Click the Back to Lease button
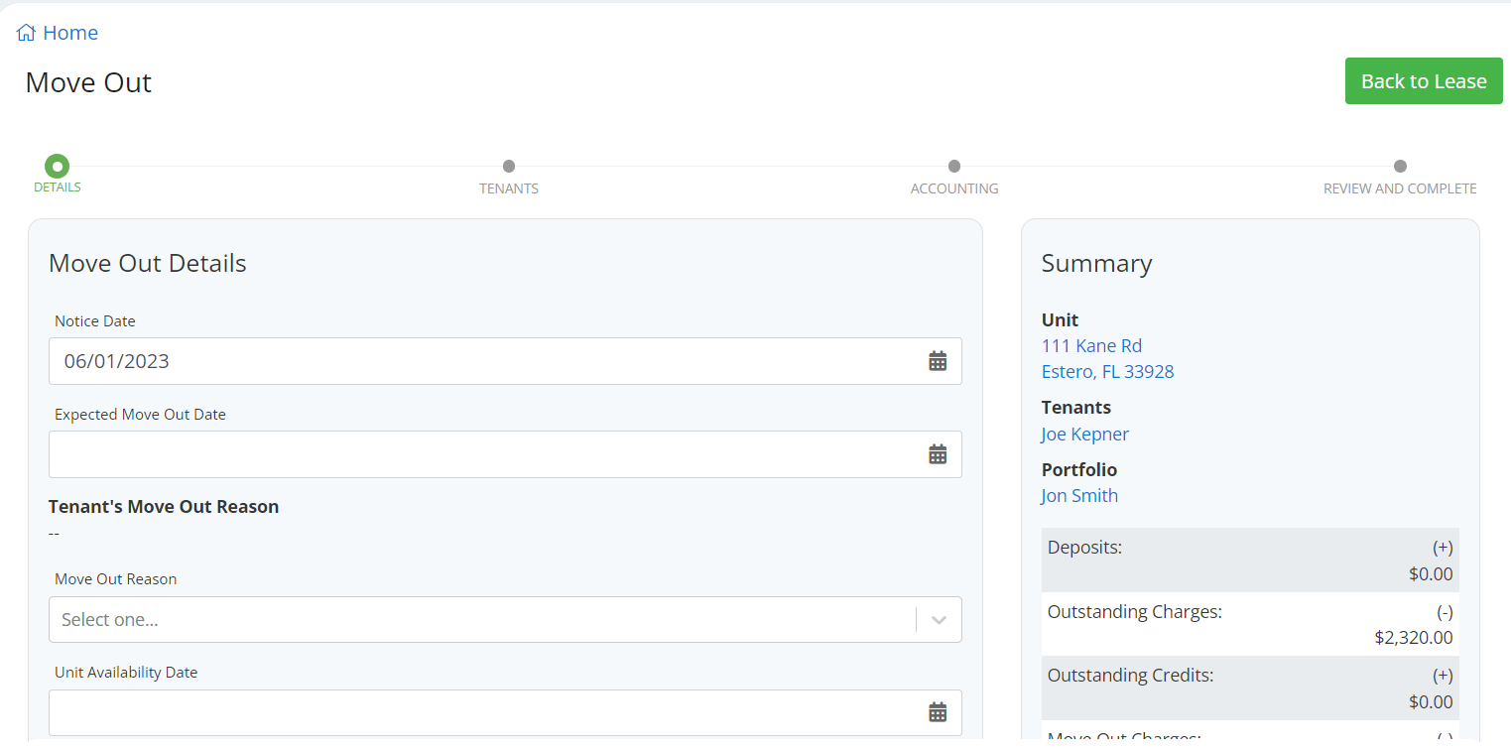1511x750 pixels. [x=1424, y=81]
